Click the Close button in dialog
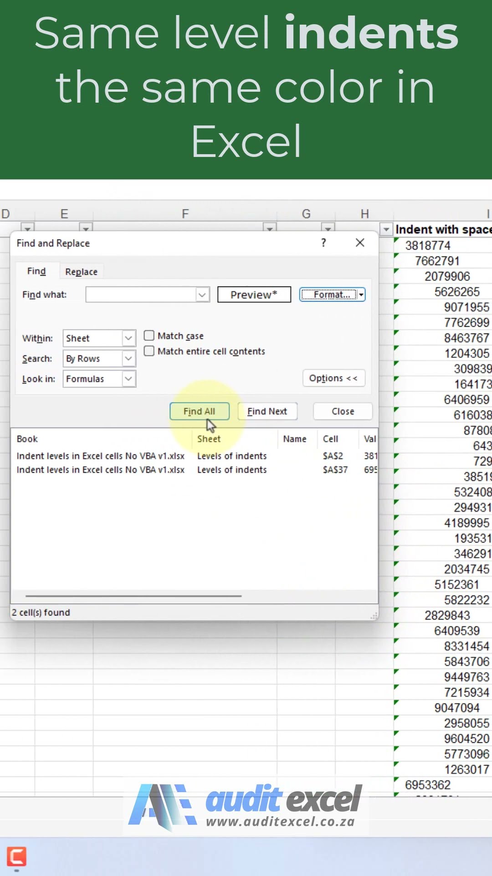This screenshot has height=876, width=492. [343, 411]
